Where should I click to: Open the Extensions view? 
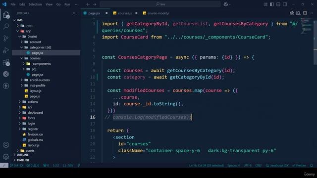(6, 62)
